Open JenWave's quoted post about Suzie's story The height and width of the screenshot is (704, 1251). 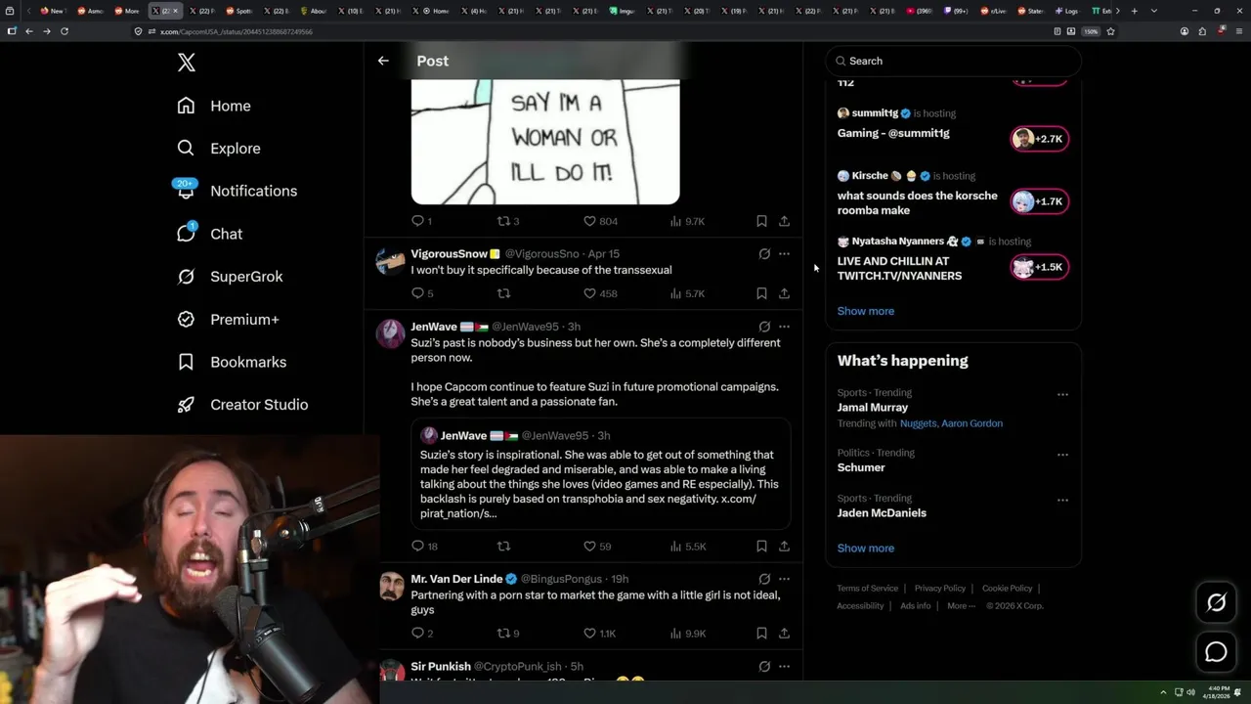tap(601, 473)
